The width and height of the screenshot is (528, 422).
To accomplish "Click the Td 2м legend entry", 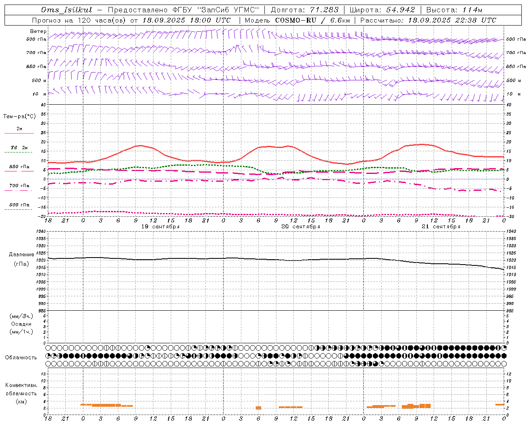I will (19, 148).
